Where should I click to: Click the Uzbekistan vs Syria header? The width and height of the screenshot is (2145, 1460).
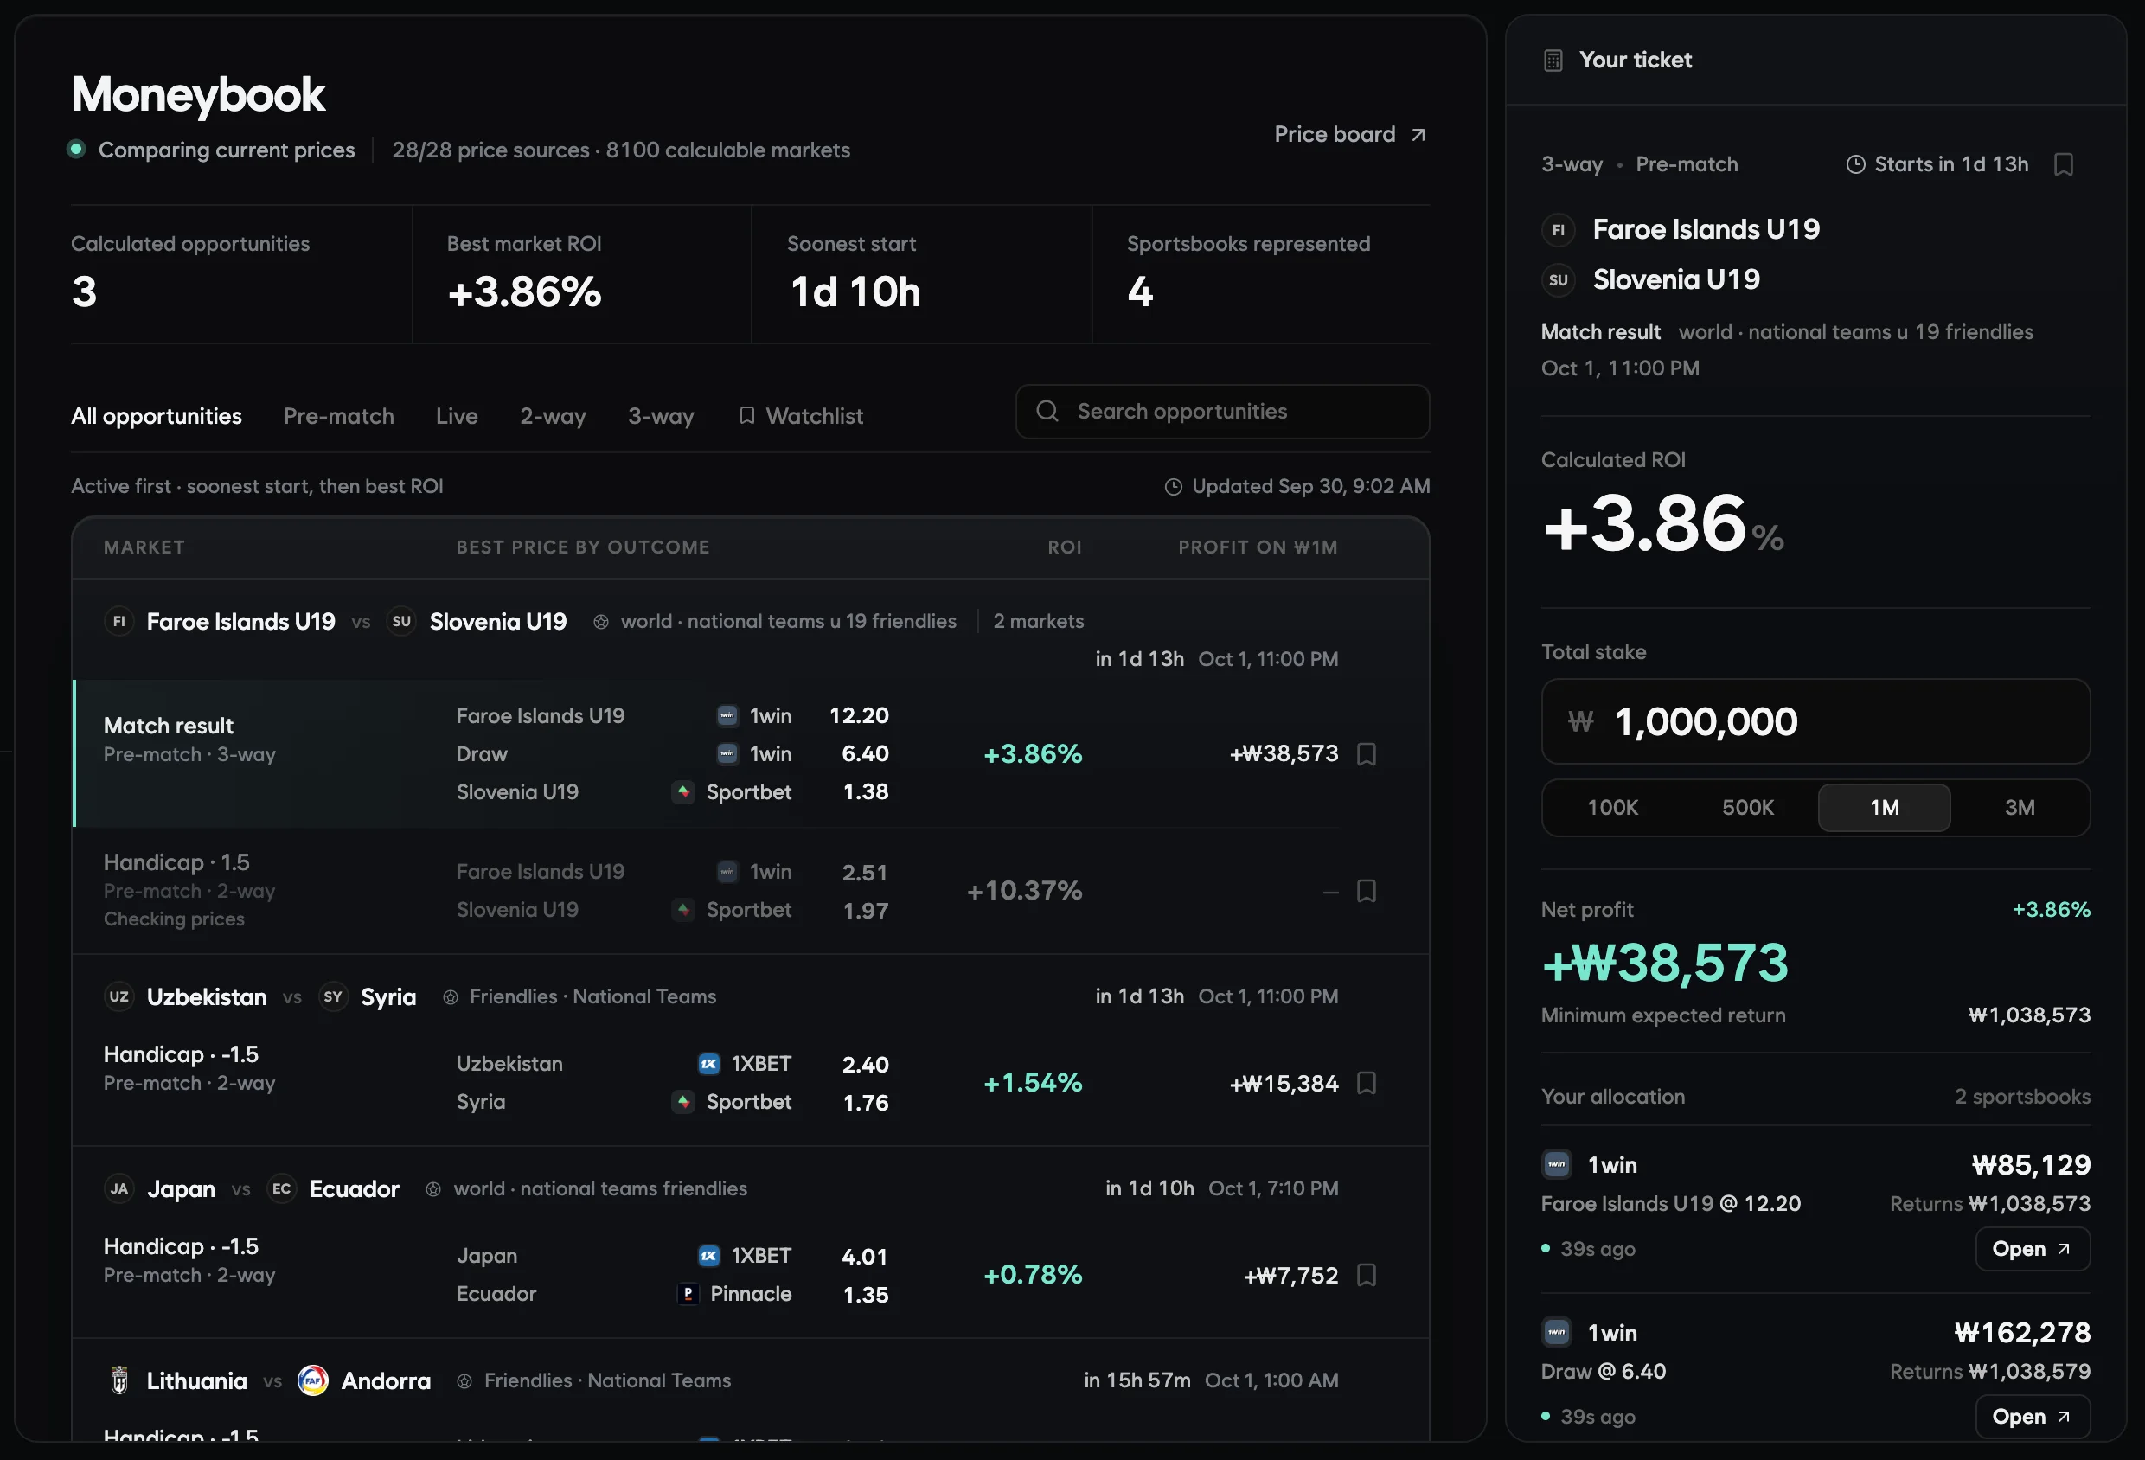(x=752, y=996)
